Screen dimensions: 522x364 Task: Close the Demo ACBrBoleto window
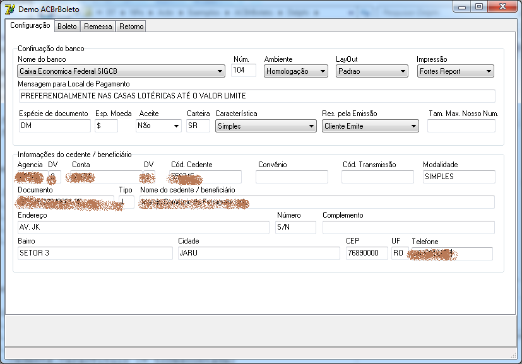502,7
